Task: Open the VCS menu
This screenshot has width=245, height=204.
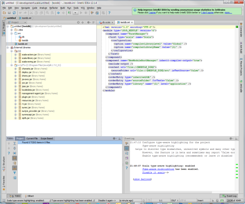Action: 82,8
